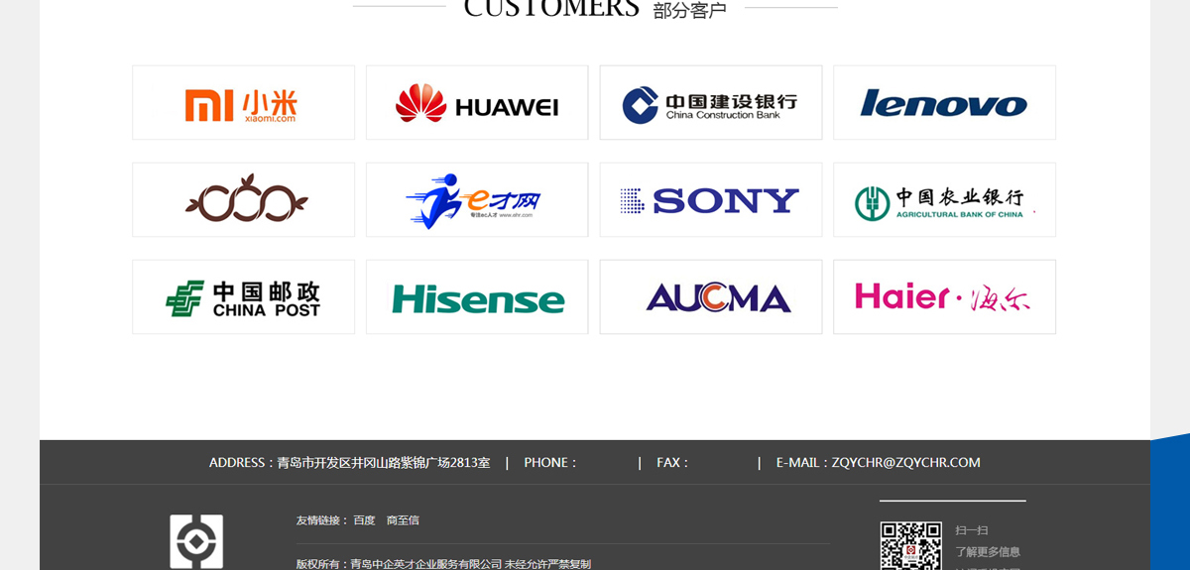
Task: Click the FAX label in the footer
Action: coord(672,463)
